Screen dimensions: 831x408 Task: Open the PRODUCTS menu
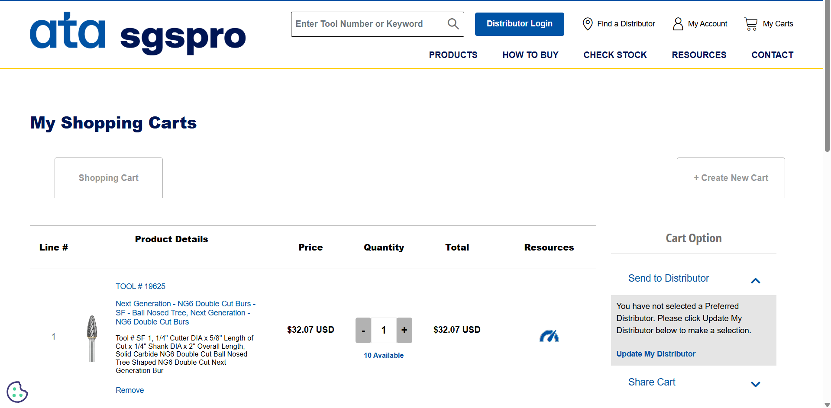click(x=453, y=55)
